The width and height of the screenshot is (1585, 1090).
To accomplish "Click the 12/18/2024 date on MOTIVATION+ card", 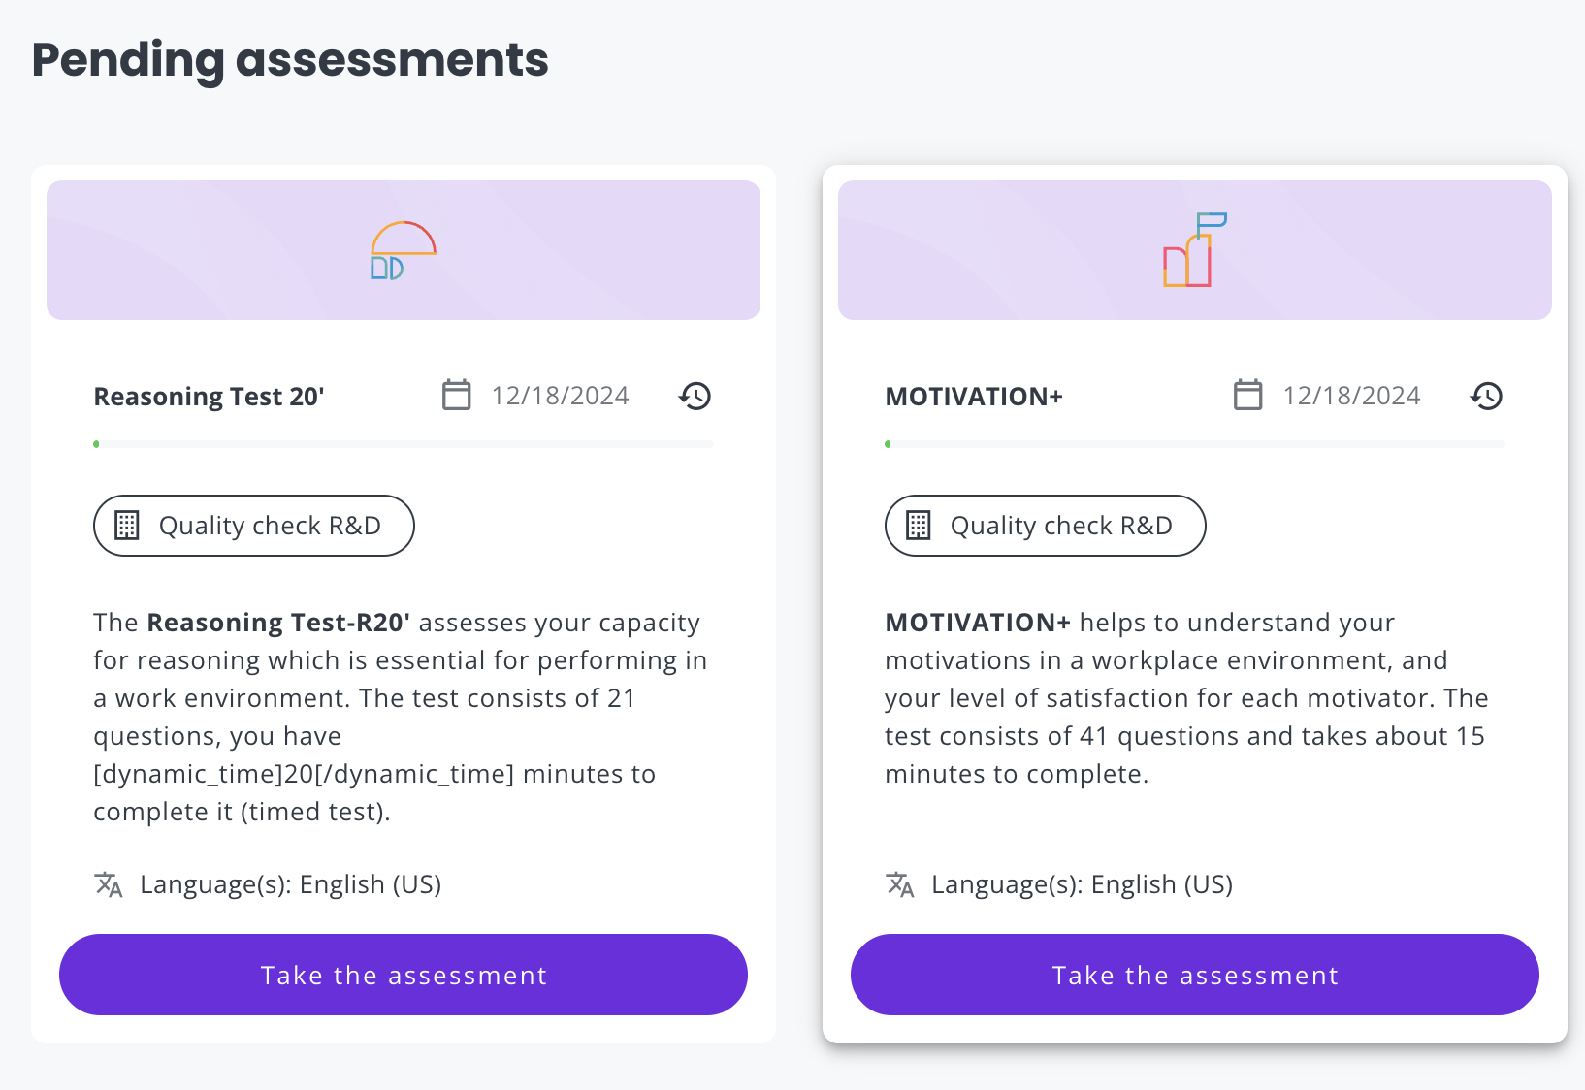I will [x=1351, y=396].
